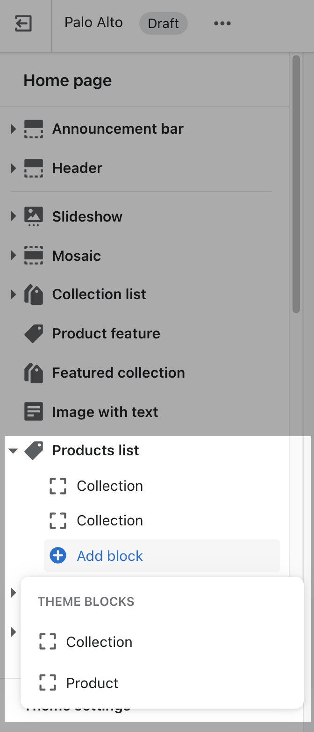Click the blue plus Add block icon
This screenshot has height=732, width=314.
pyautogui.click(x=58, y=556)
